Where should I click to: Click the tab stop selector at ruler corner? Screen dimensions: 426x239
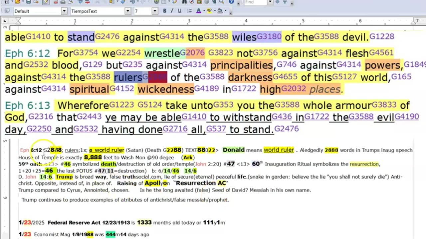tap(5, 21)
